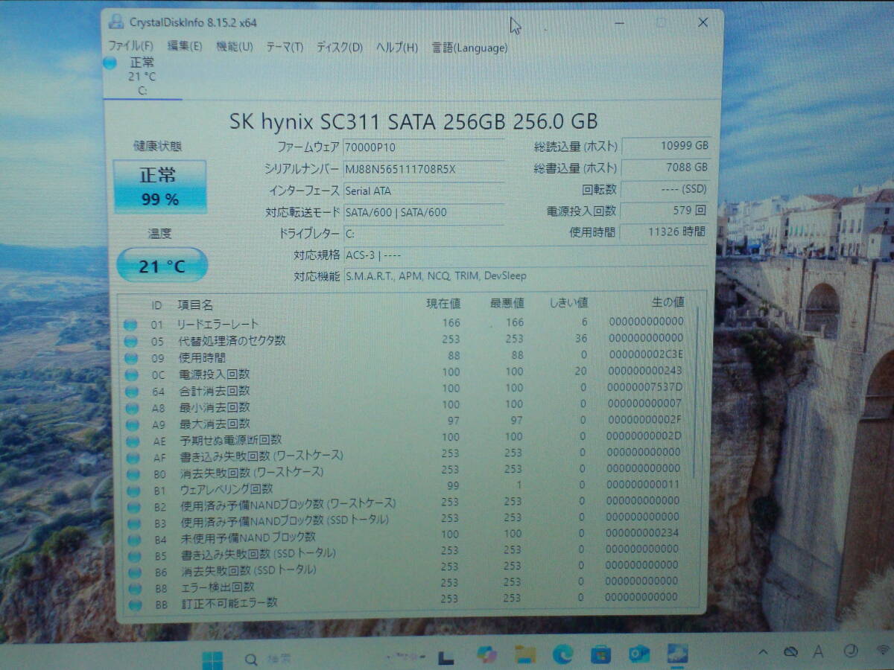Screen dimensions: 894x670
Task: Click the SK hynix SC311 SATA 256GB title
Action: coord(413,121)
